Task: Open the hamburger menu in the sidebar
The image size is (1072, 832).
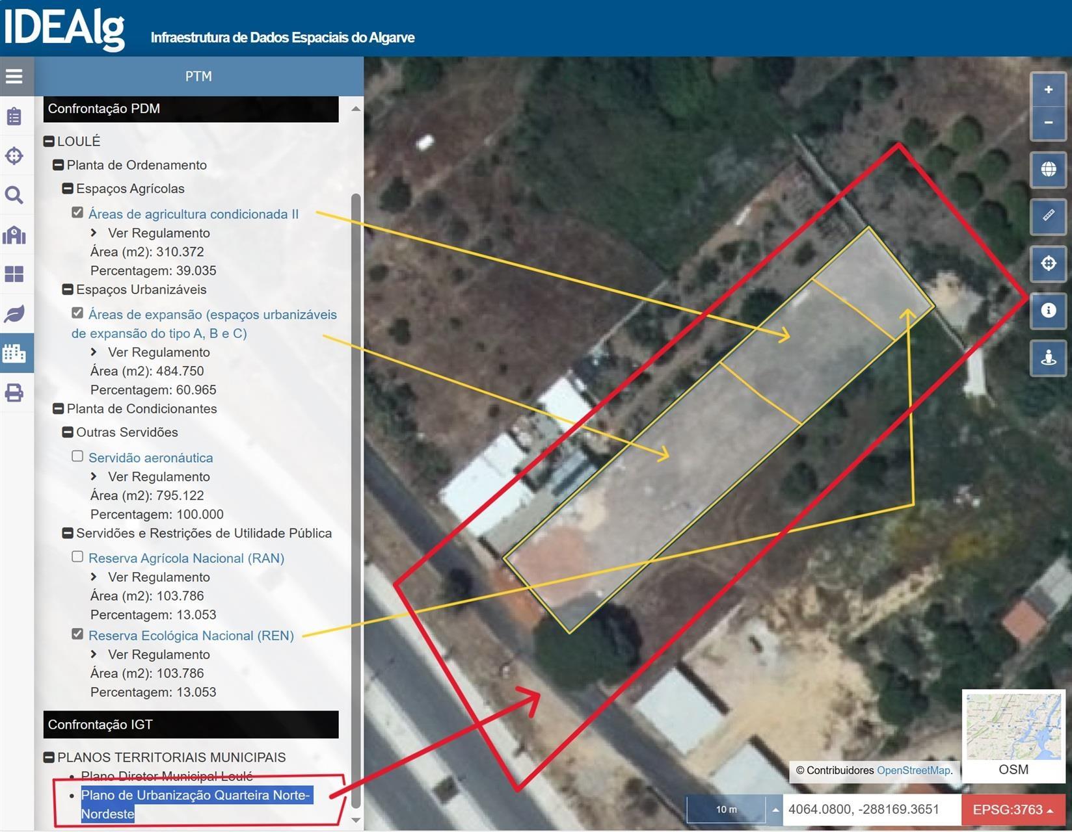Action: pos(14,76)
